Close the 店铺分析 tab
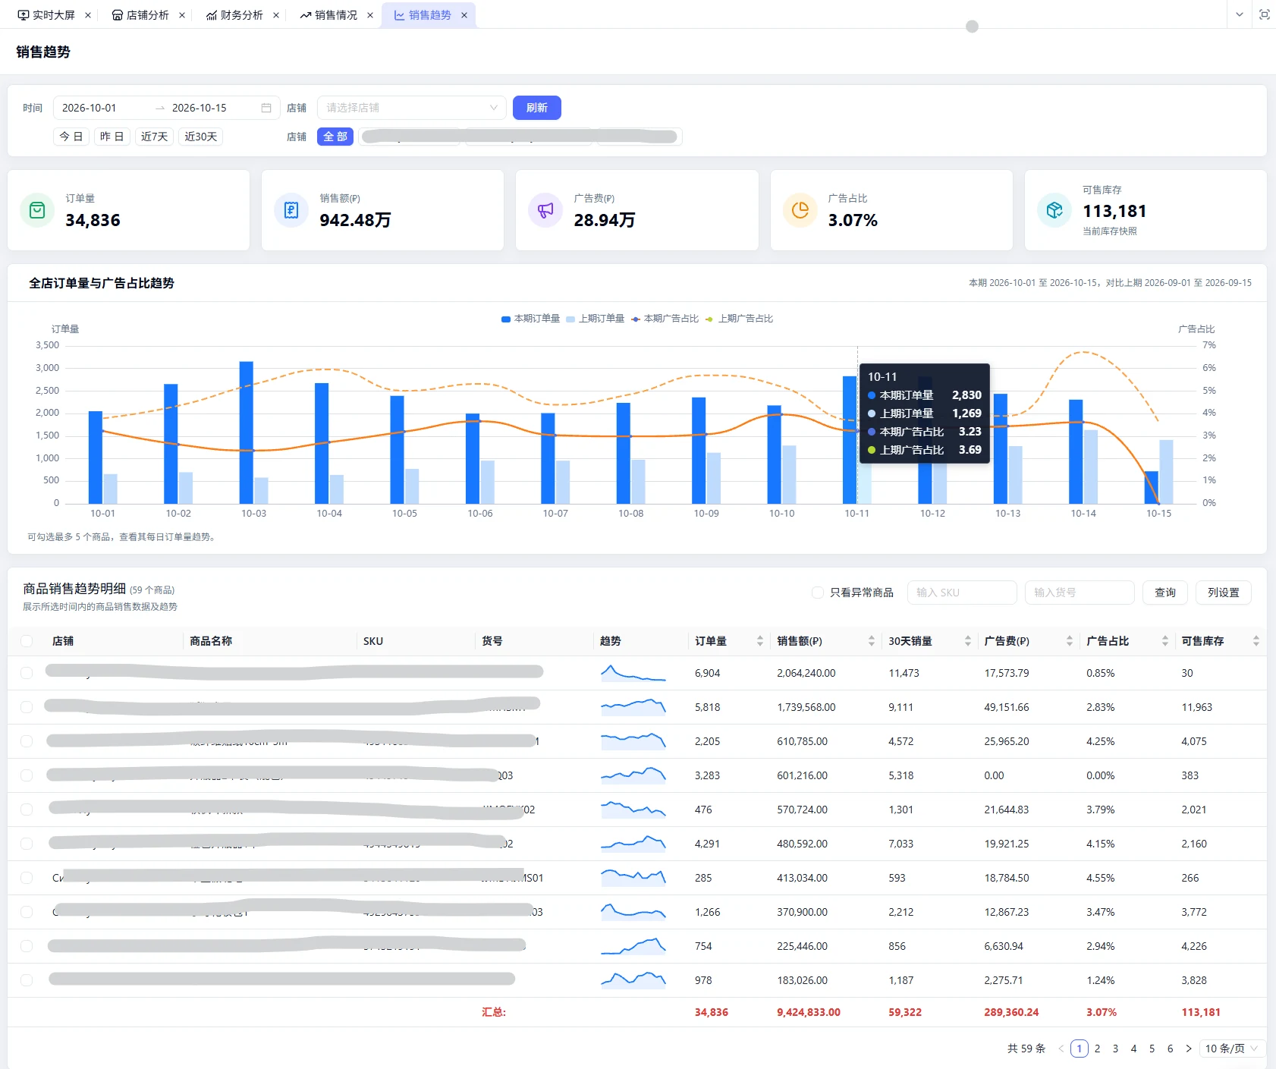 (182, 15)
